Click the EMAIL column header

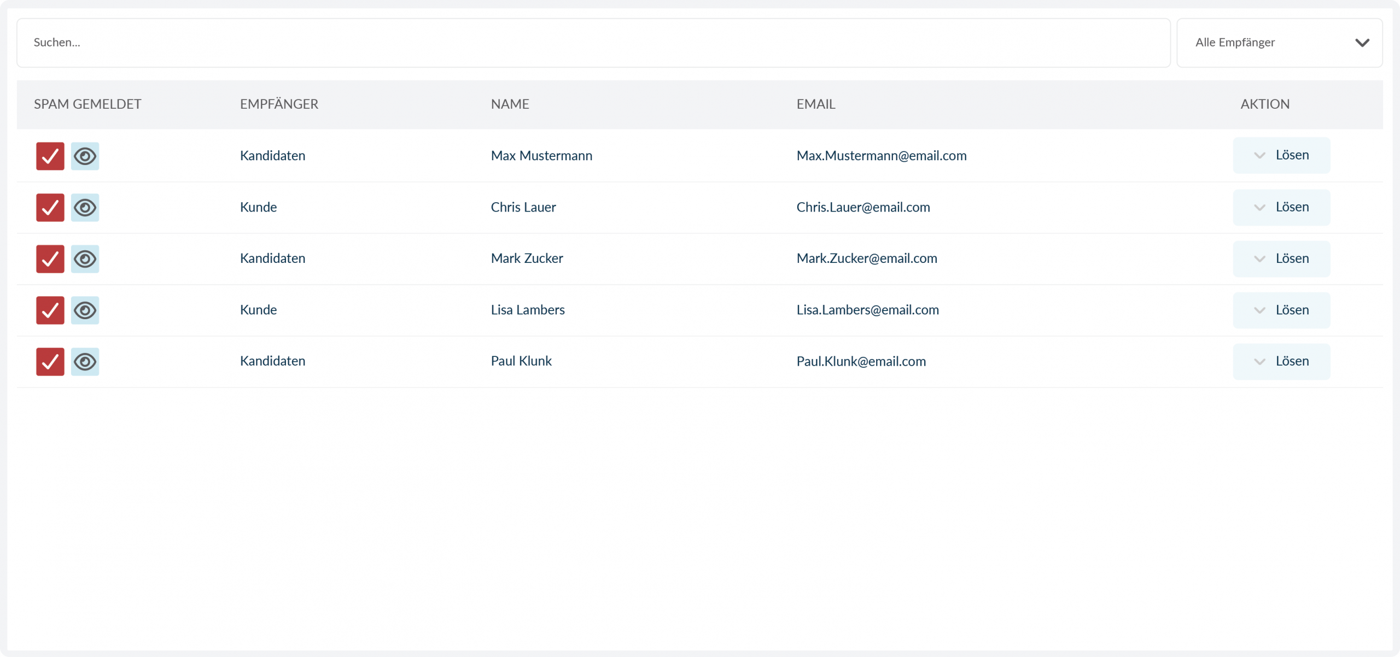tap(815, 104)
